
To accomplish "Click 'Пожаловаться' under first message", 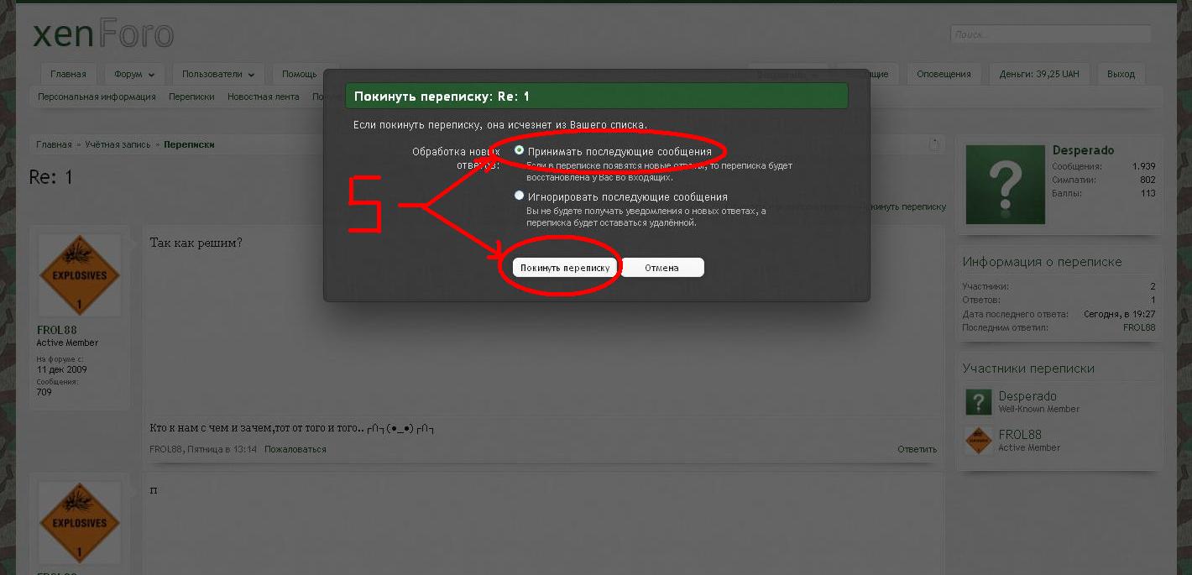I will 295,449.
